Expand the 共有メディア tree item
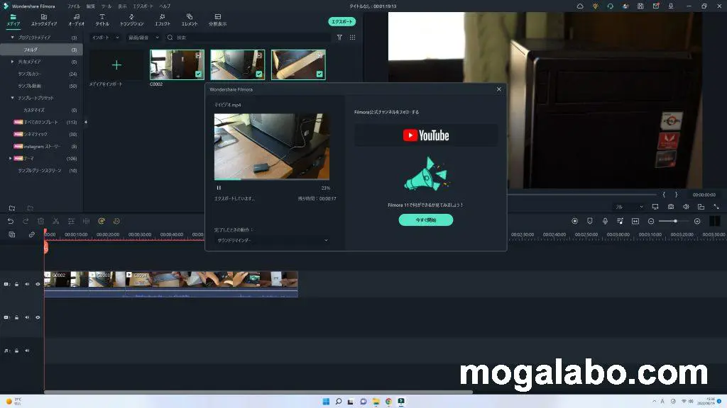727x408 pixels. [x=12, y=62]
